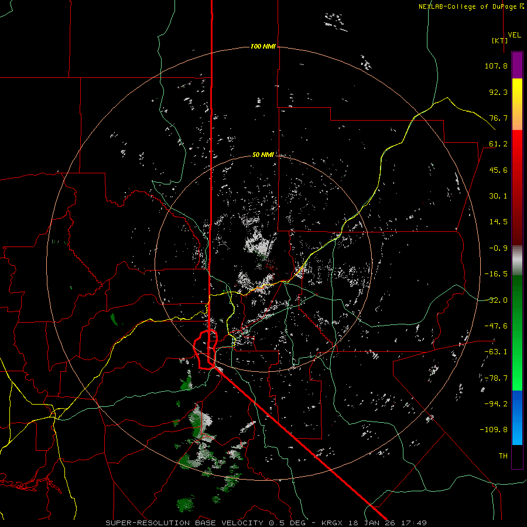Click the green segment of the color bar
The width and height of the screenshot is (527, 527).
[517, 333]
